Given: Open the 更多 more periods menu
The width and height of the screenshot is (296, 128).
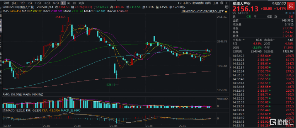Looking at the screenshot, I should tap(81, 3).
